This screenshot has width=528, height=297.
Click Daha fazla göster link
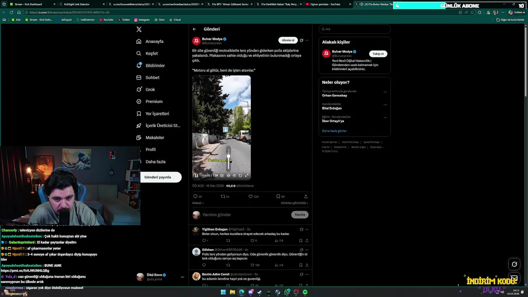(x=334, y=131)
